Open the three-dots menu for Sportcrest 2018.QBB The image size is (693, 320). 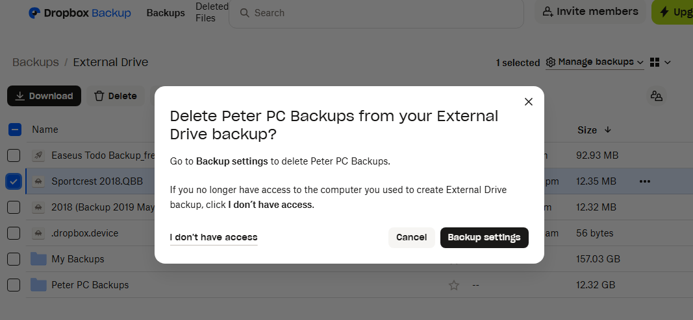point(644,181)
